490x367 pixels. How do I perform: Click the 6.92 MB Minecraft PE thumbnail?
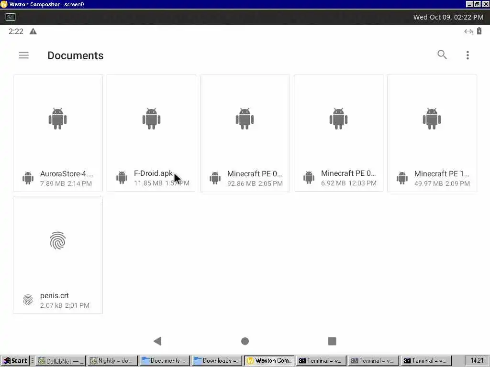point(338,119)
